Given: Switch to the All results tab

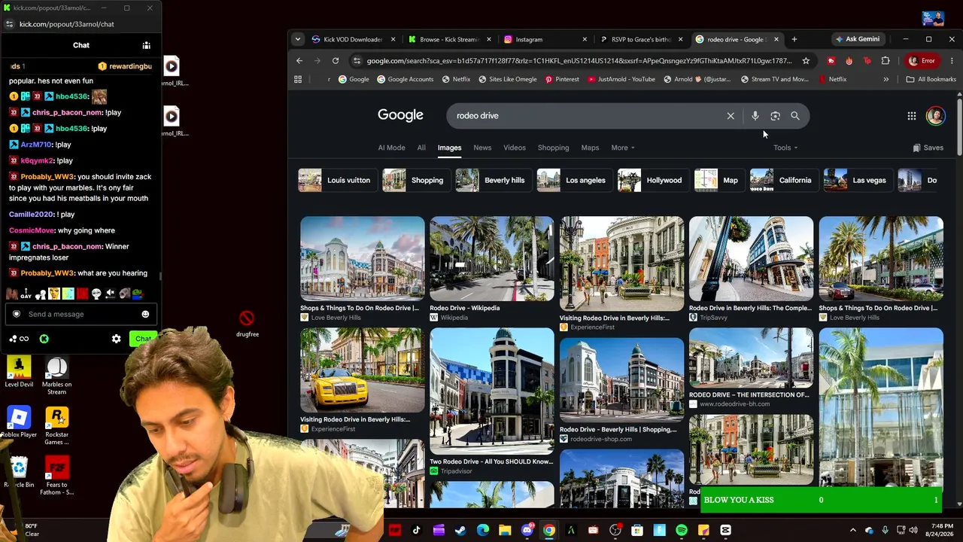Looking at the screenshot, I should 421,148.
